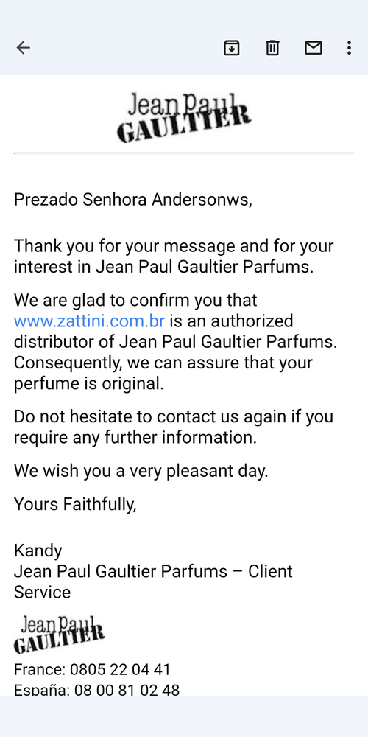Screen dimensions: 368x737
Task: Click 'We wish you a very pleasant day'
Action: [x=141, y=471]
